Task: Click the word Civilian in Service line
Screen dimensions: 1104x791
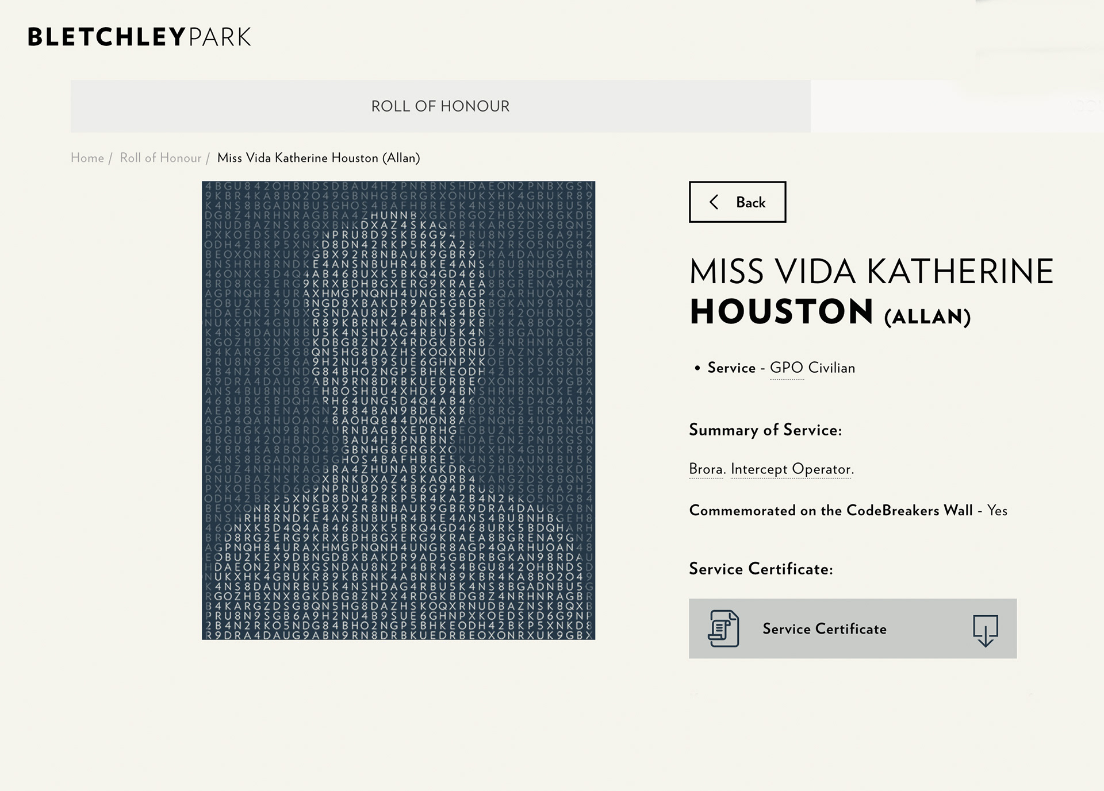Action: coord(831,368)
